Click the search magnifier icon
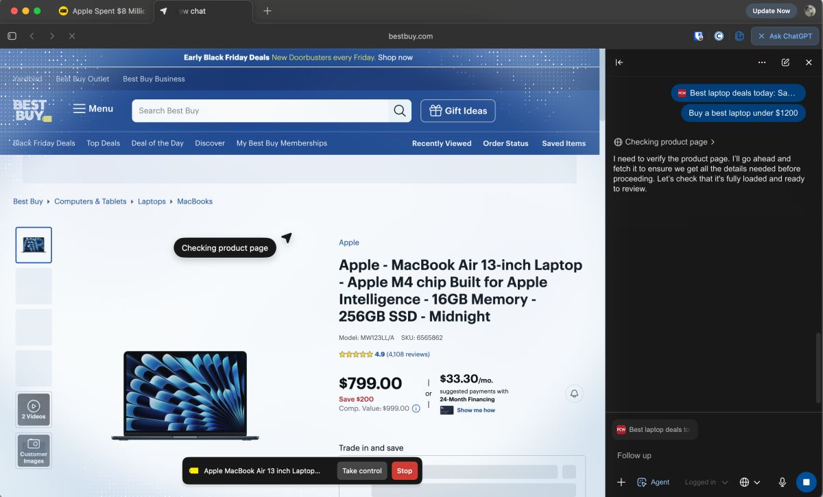Image resolution: width=823 pixels, height=497 pixels. coord(400,111)
